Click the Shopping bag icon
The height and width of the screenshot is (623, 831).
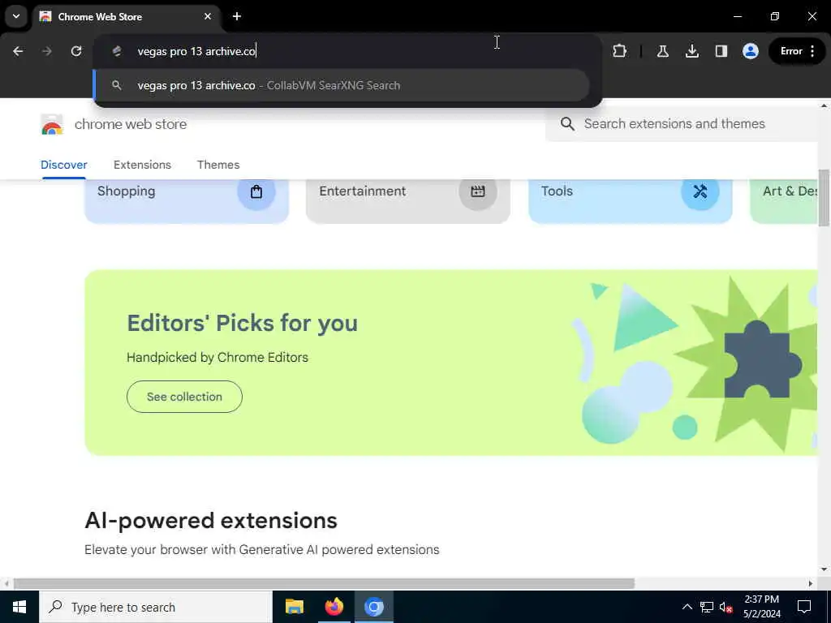coord(256,191)
